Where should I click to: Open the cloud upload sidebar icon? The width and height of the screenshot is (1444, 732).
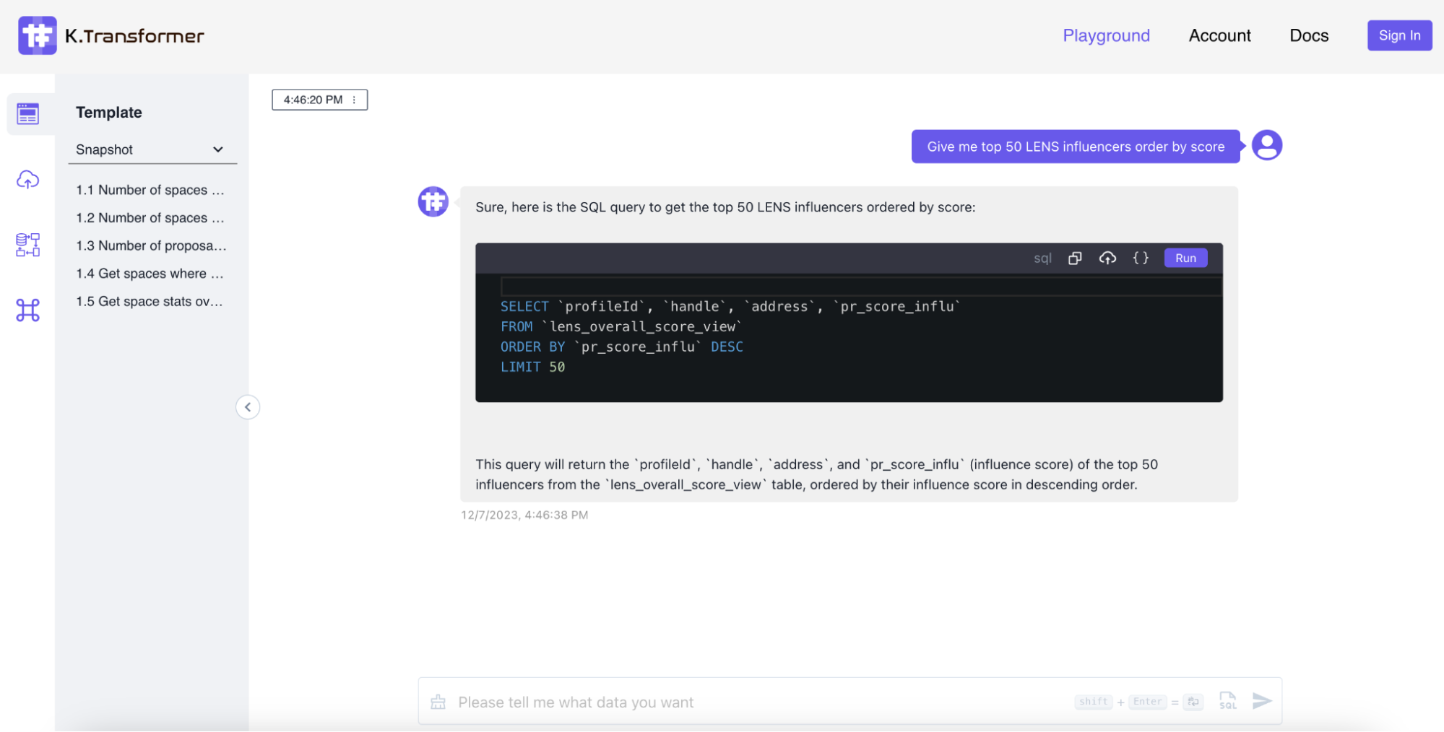click(27, 179)
